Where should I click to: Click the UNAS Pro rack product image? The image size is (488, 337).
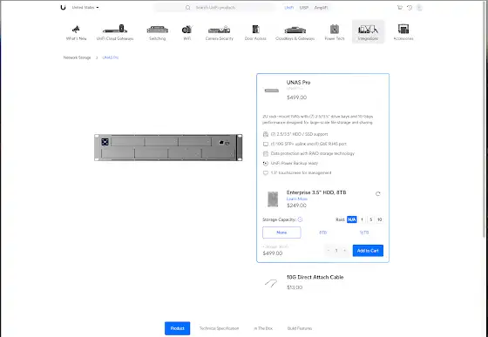[x=168, y=147]
